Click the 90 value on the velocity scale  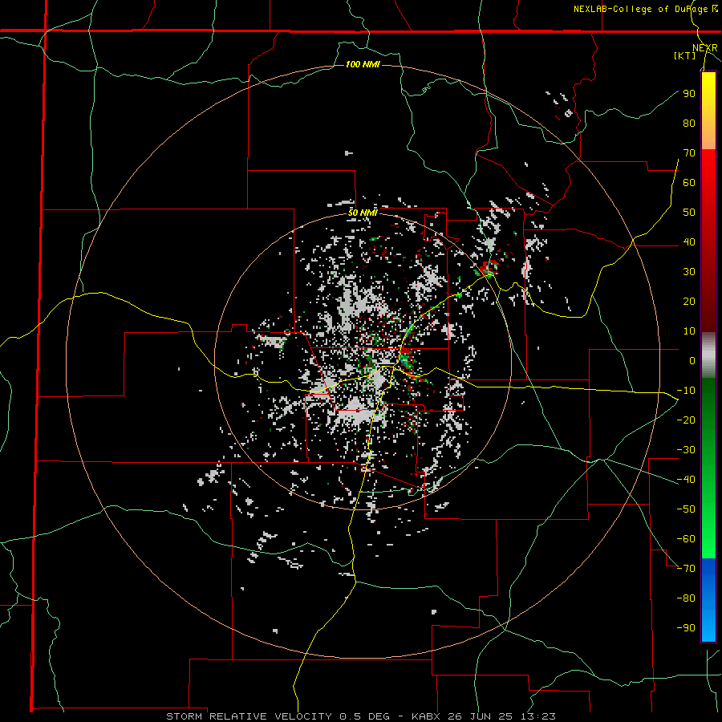point(689,94)
